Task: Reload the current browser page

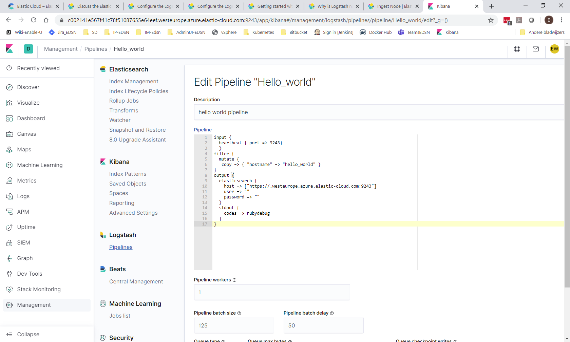Action: 34,20
